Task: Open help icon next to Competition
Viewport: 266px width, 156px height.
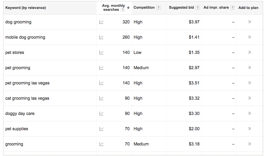Action: click(x=158, y=8)
